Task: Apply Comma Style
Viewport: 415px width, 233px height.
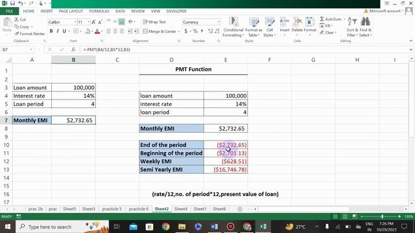Action: click(x=202, y=31)
